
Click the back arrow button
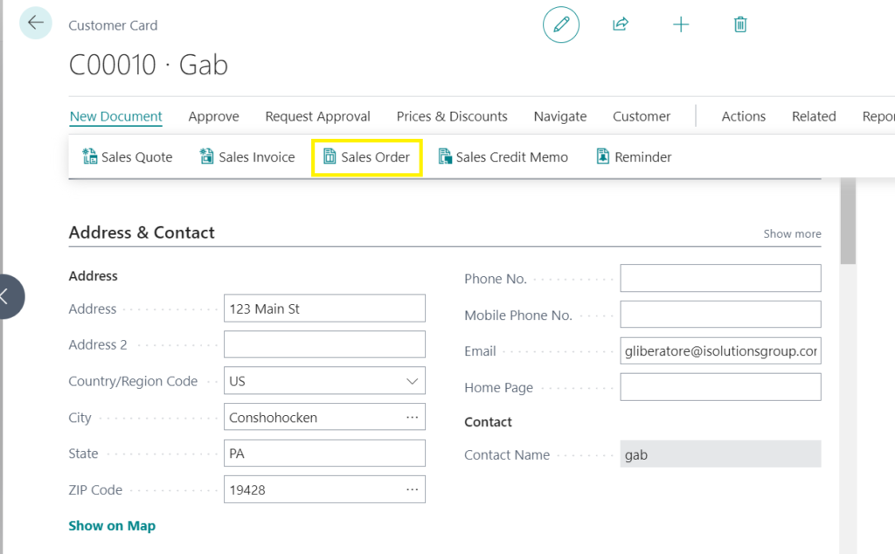36,23
